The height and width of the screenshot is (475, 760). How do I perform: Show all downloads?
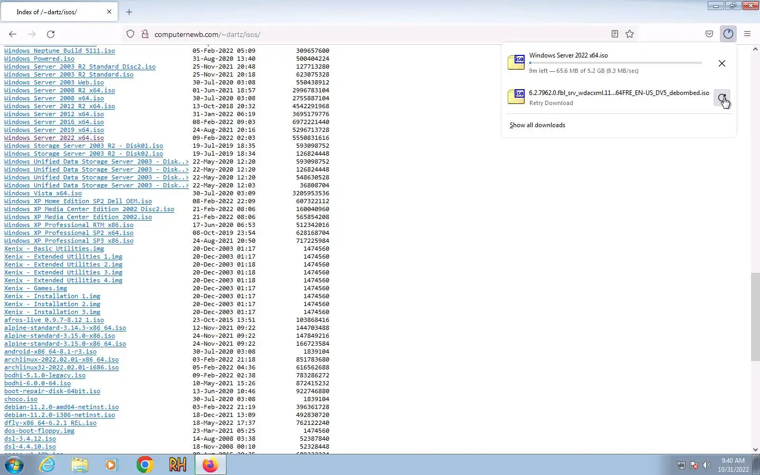537,125
